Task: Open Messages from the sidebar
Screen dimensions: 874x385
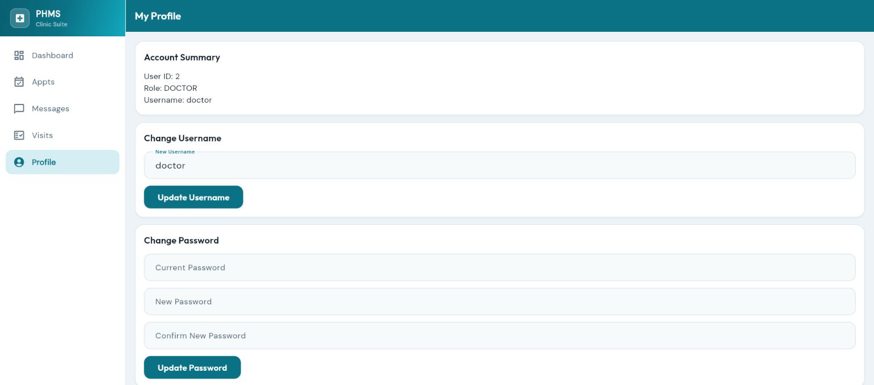Action: tap(63, 108)
